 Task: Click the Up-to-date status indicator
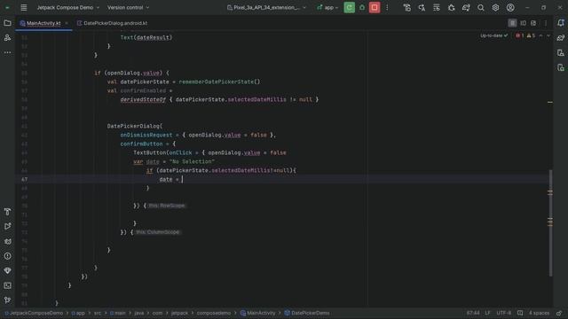coord(494,35)
